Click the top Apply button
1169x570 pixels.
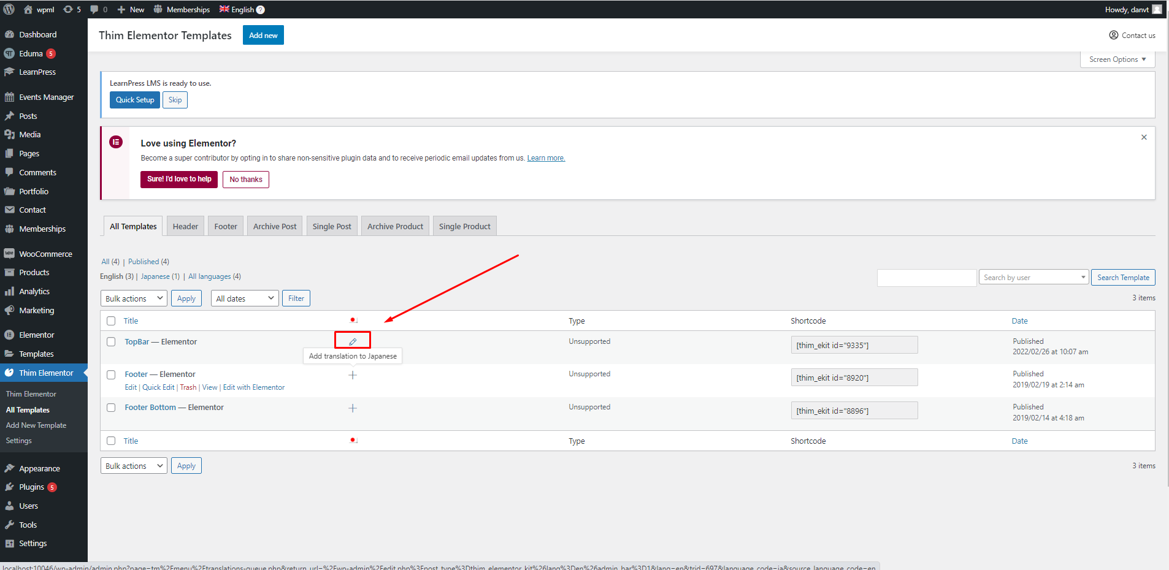[186, 298]
